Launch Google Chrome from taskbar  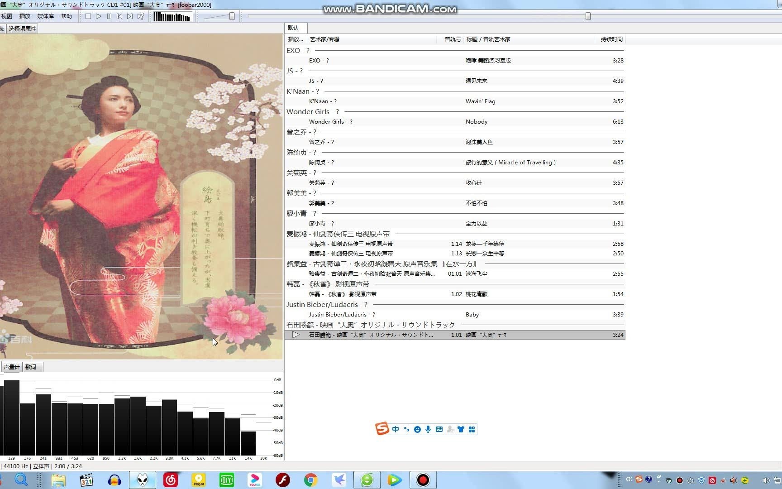[310, 480]
